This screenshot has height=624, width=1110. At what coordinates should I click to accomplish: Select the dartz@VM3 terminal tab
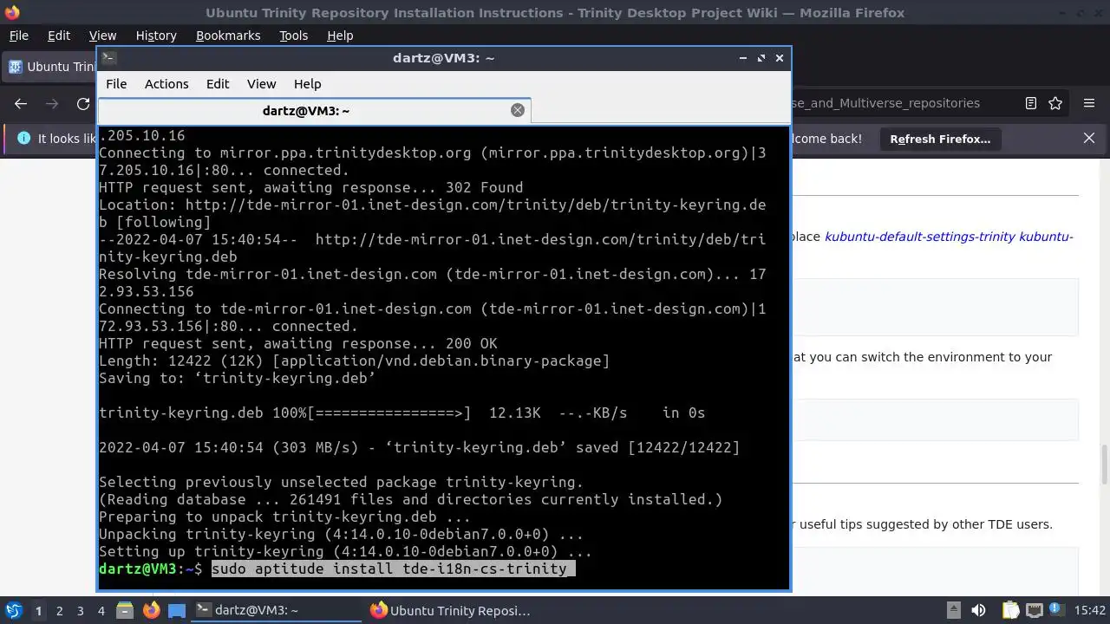(314, 111)
